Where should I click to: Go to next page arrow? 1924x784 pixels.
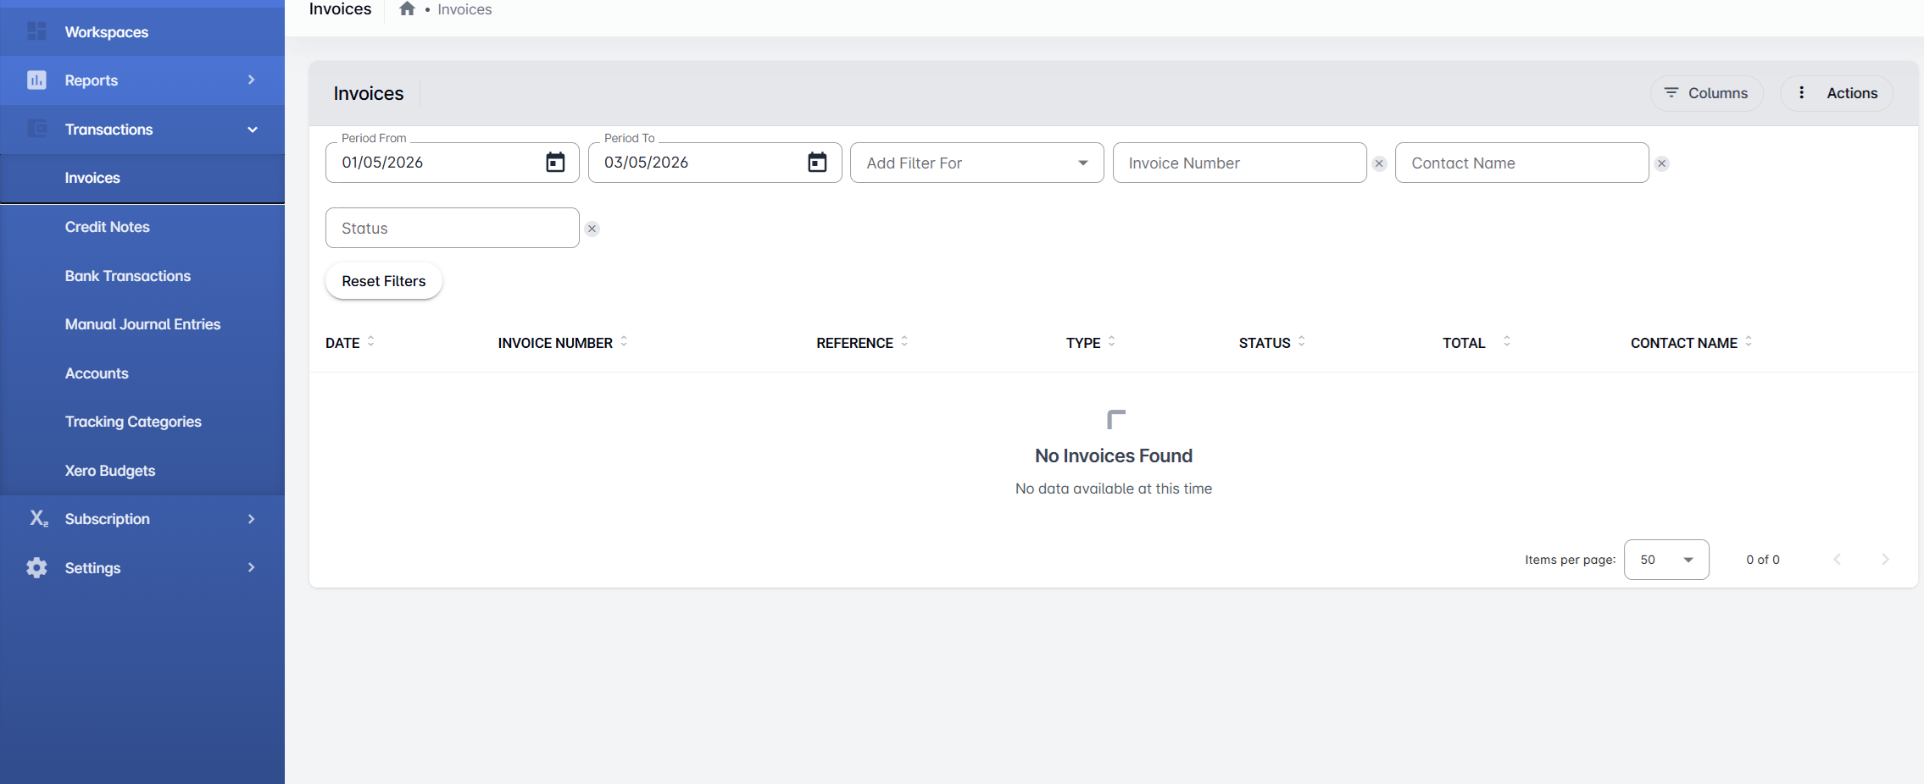point(1885,559)
